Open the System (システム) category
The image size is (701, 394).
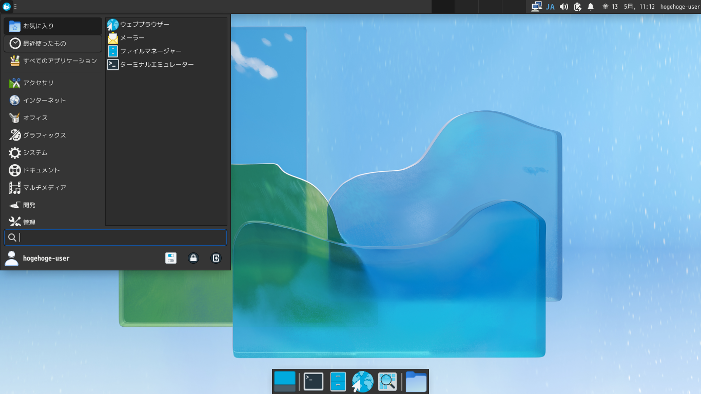click(x=53, y=153)
